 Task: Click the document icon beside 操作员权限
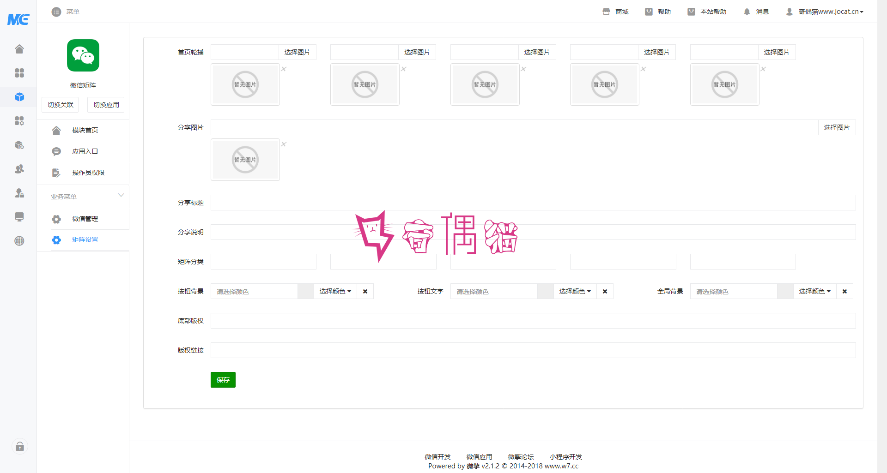(x=56, y=173)
